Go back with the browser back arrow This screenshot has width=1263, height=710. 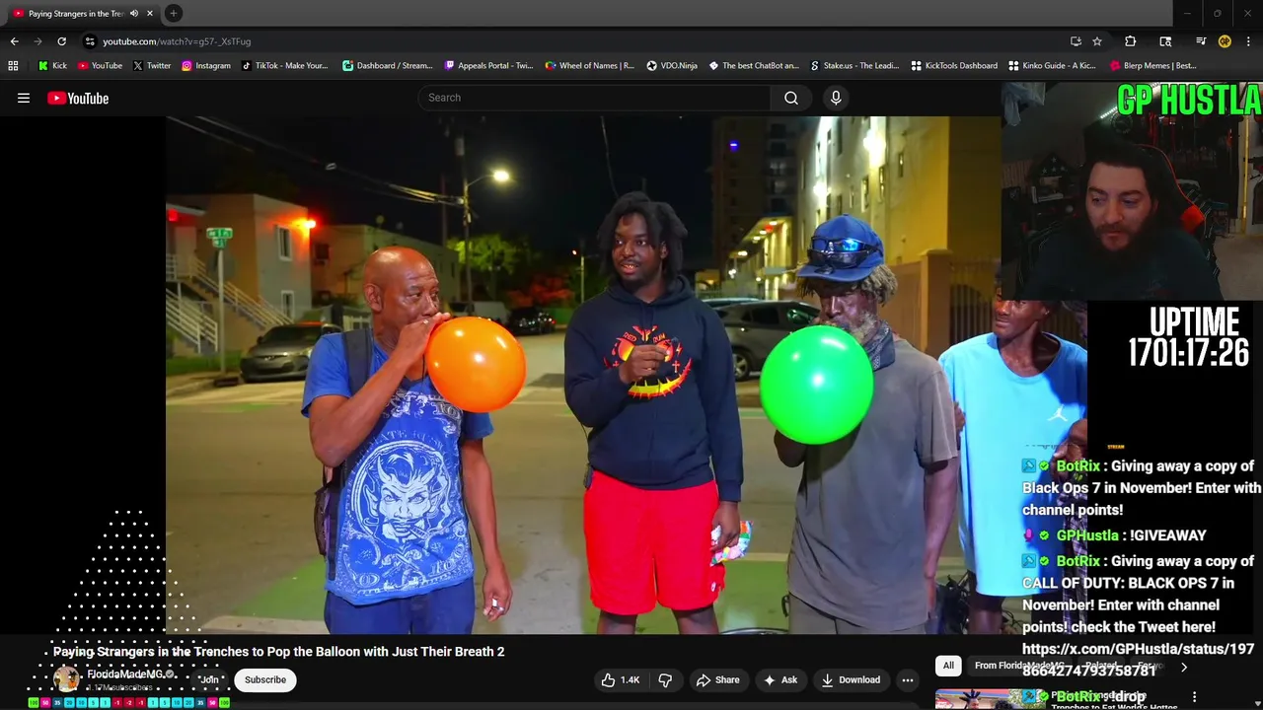[14, 41]
